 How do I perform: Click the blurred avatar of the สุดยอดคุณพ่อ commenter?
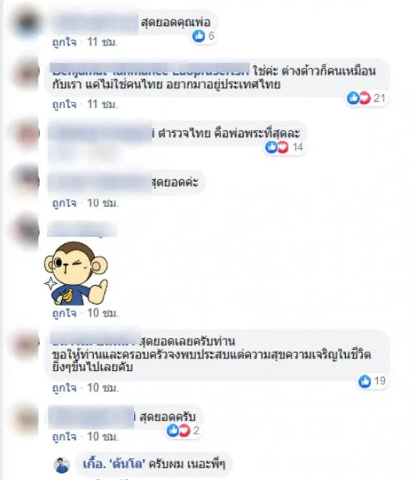[x=26, y=22]
